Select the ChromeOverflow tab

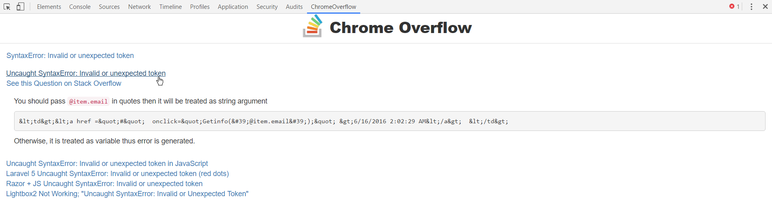click(334, 7)
